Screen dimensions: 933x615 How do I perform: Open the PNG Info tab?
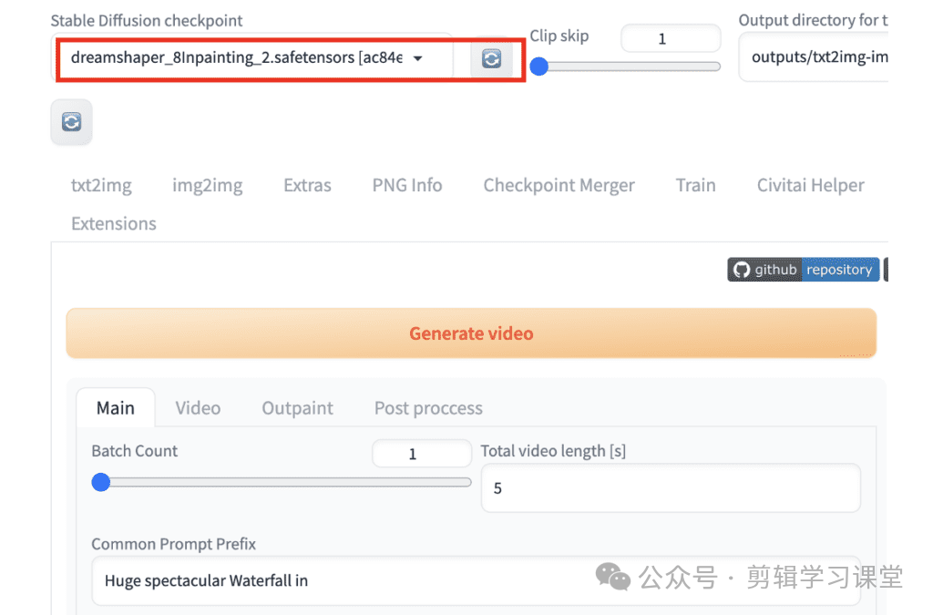(x=407, y=185)
